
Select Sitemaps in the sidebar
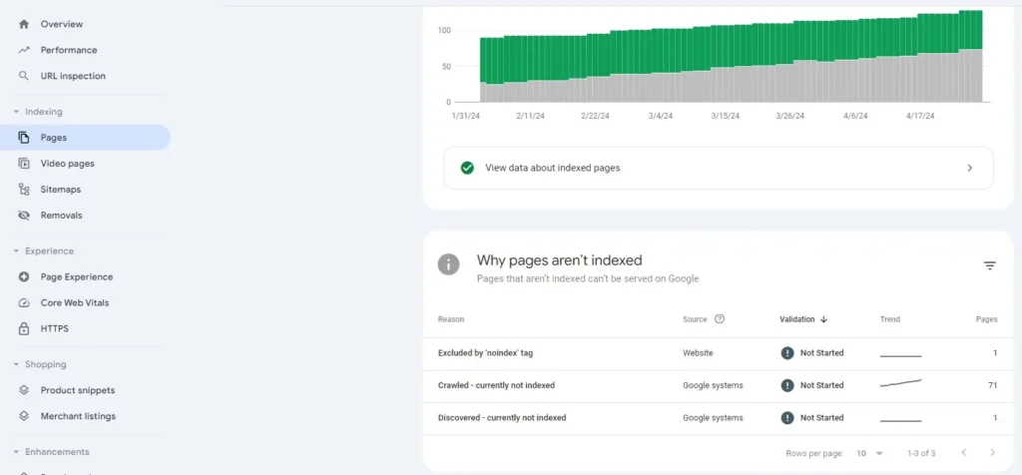[61, 190]
